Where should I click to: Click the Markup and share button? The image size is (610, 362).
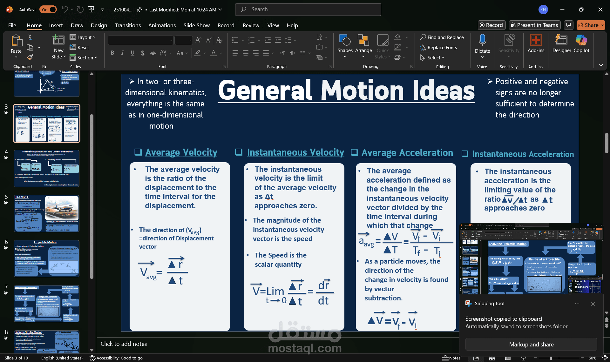pyautogui.click(x=531, y=345)
